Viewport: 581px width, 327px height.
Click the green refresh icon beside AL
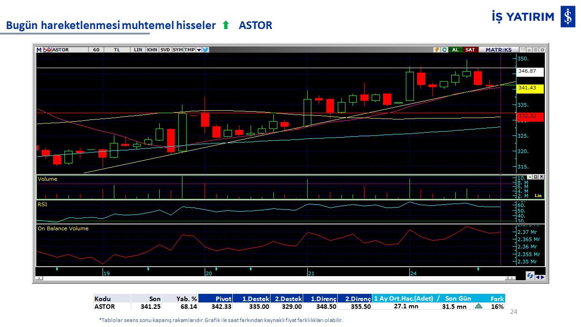[444, 50]
